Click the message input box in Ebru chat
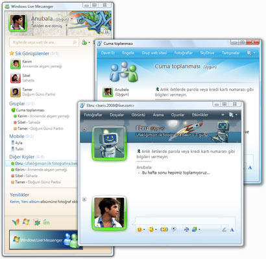 coord(185,221)
